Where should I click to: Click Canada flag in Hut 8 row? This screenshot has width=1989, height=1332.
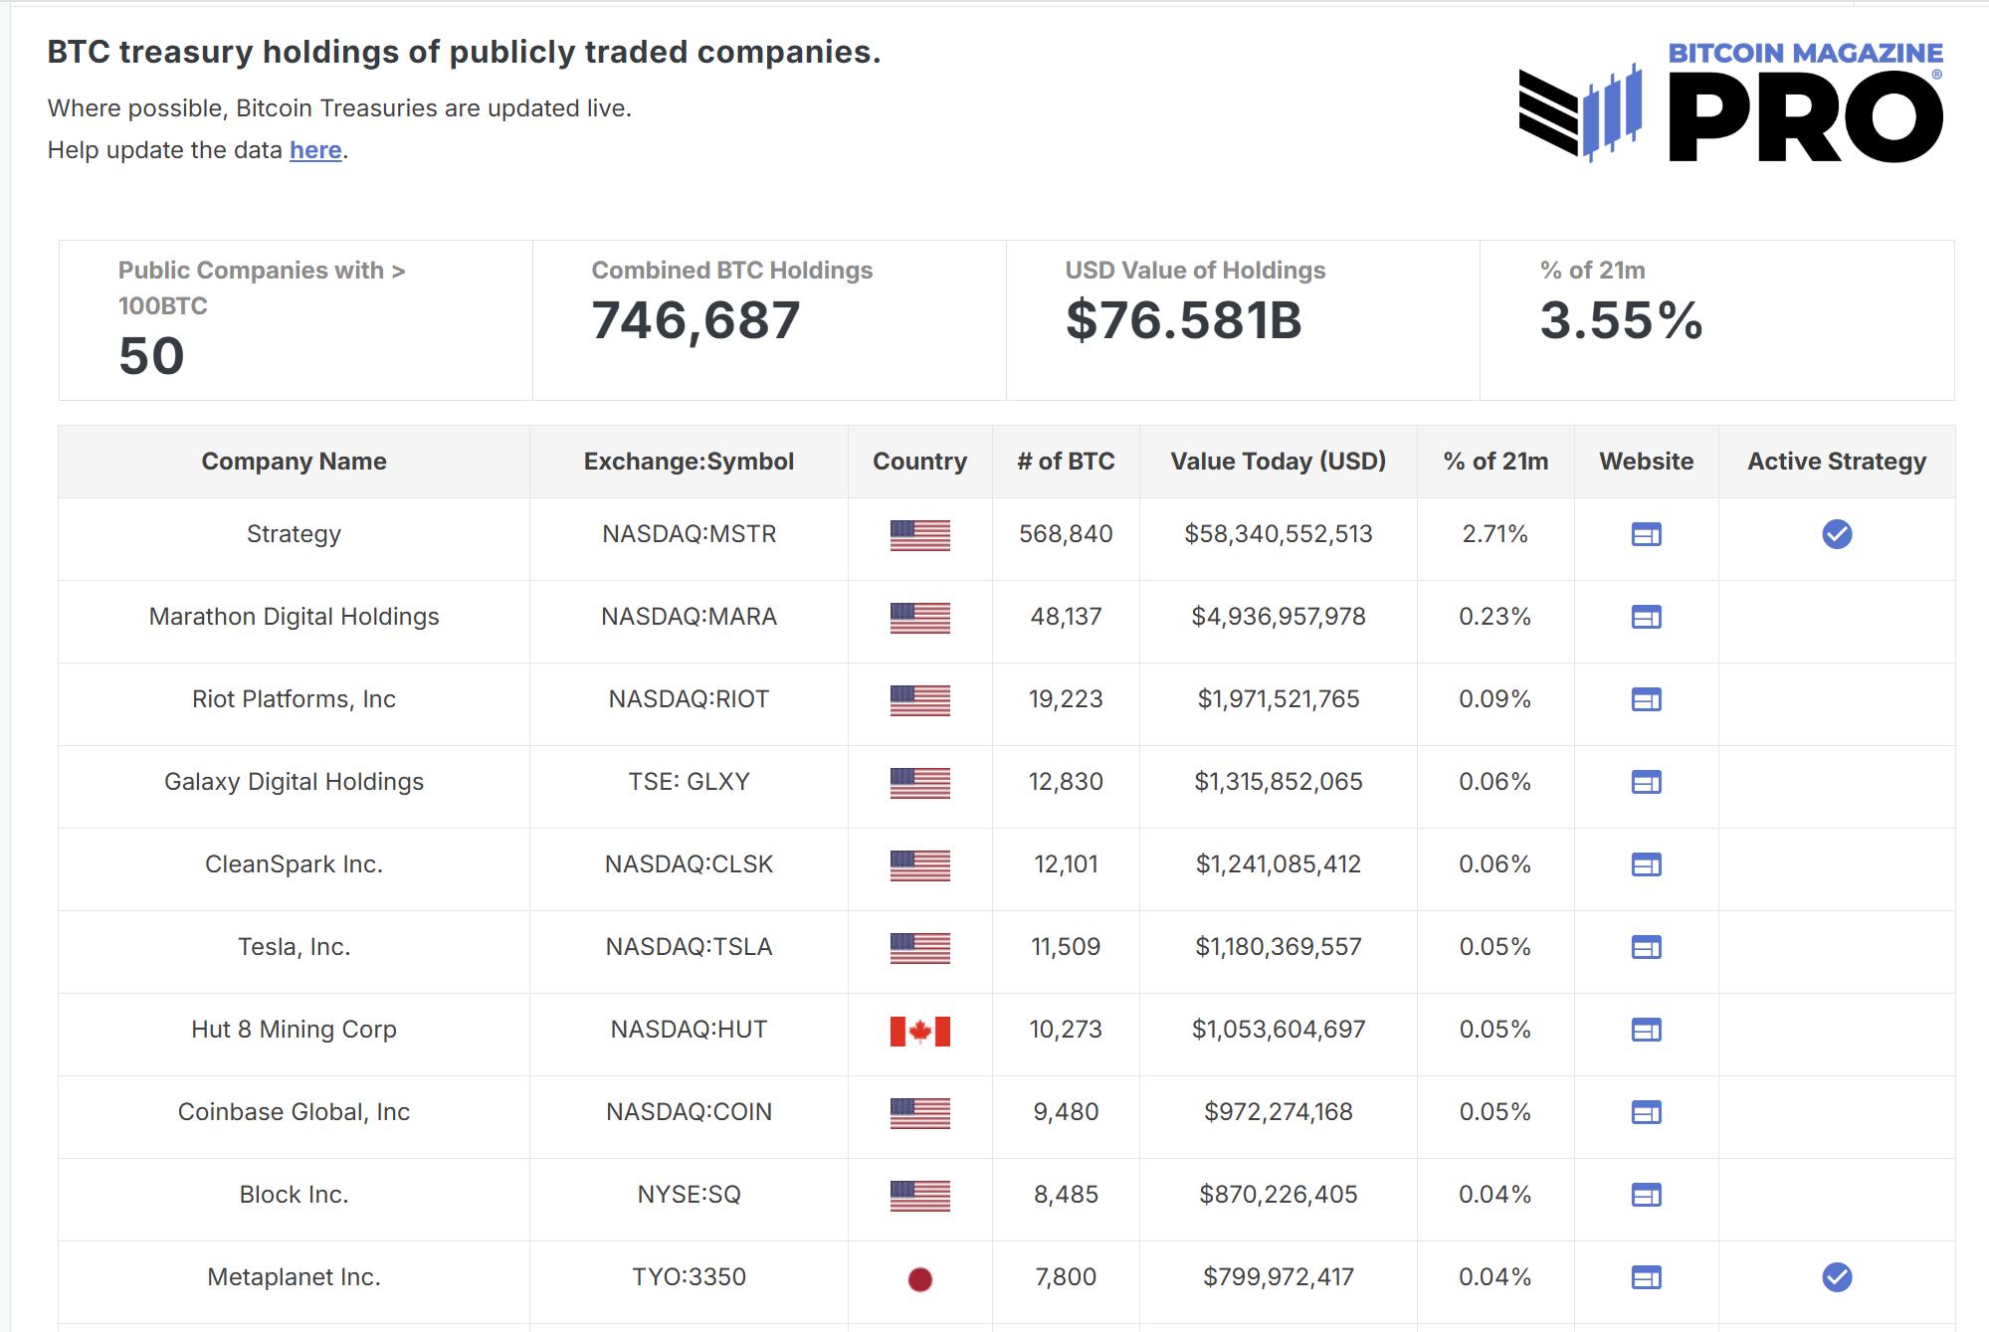[x=919, y=1031]
